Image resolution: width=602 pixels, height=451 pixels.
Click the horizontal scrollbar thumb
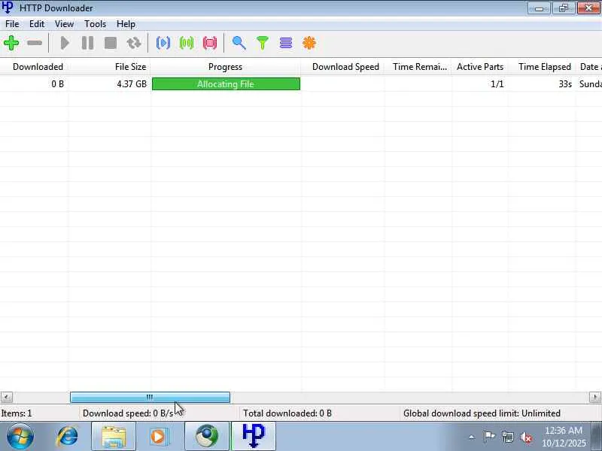pyautogui.click(x=150, y=398)
